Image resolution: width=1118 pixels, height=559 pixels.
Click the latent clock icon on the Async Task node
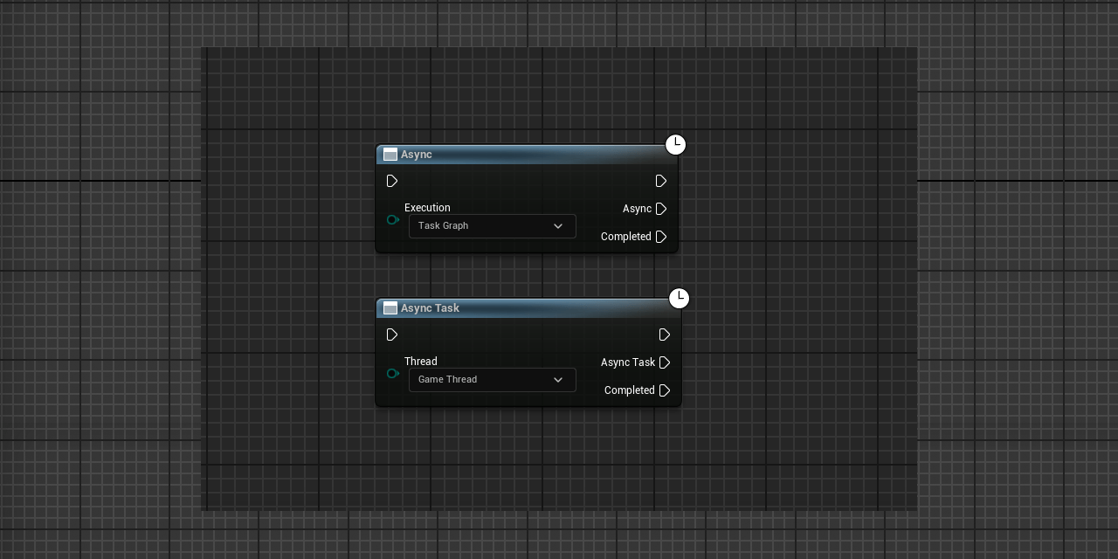tap(680, 299)
